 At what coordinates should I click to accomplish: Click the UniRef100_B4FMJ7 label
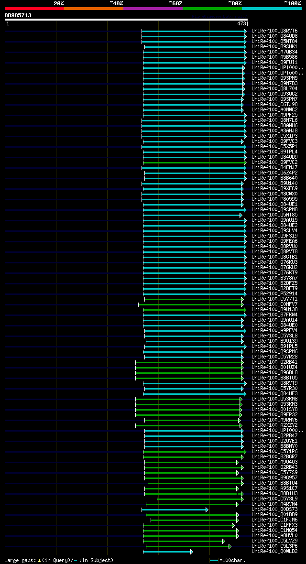[x=274, y=168]
